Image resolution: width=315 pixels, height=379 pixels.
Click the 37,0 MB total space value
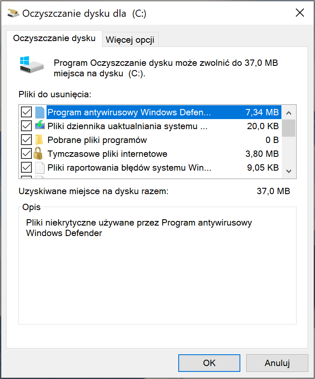(273, 191)
